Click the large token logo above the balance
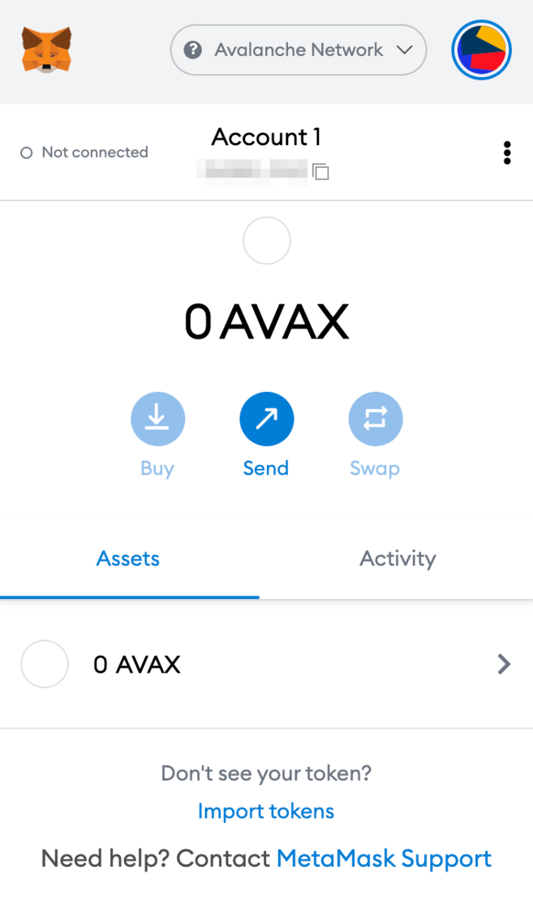Screen dimensions: 533x900 pyautogui.click(x=266, y=241)
